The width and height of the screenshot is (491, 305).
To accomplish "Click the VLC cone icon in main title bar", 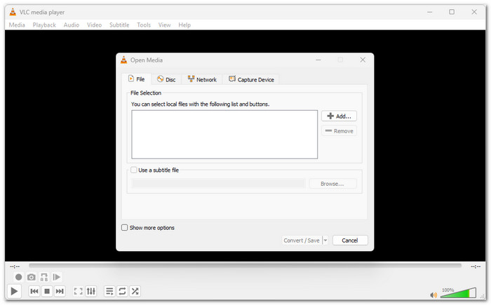I will pyautogui.click(x=13, y=12).
